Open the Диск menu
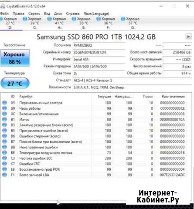 [x=58, y=13]
